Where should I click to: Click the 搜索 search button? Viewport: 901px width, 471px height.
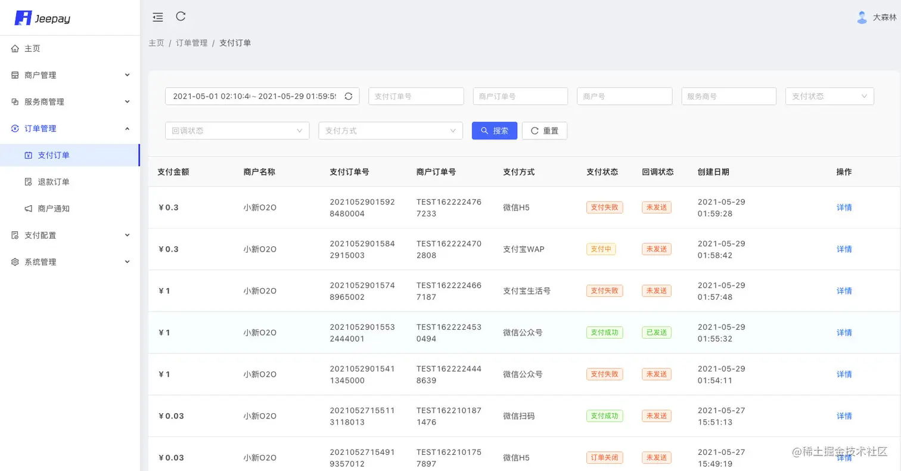495,131
